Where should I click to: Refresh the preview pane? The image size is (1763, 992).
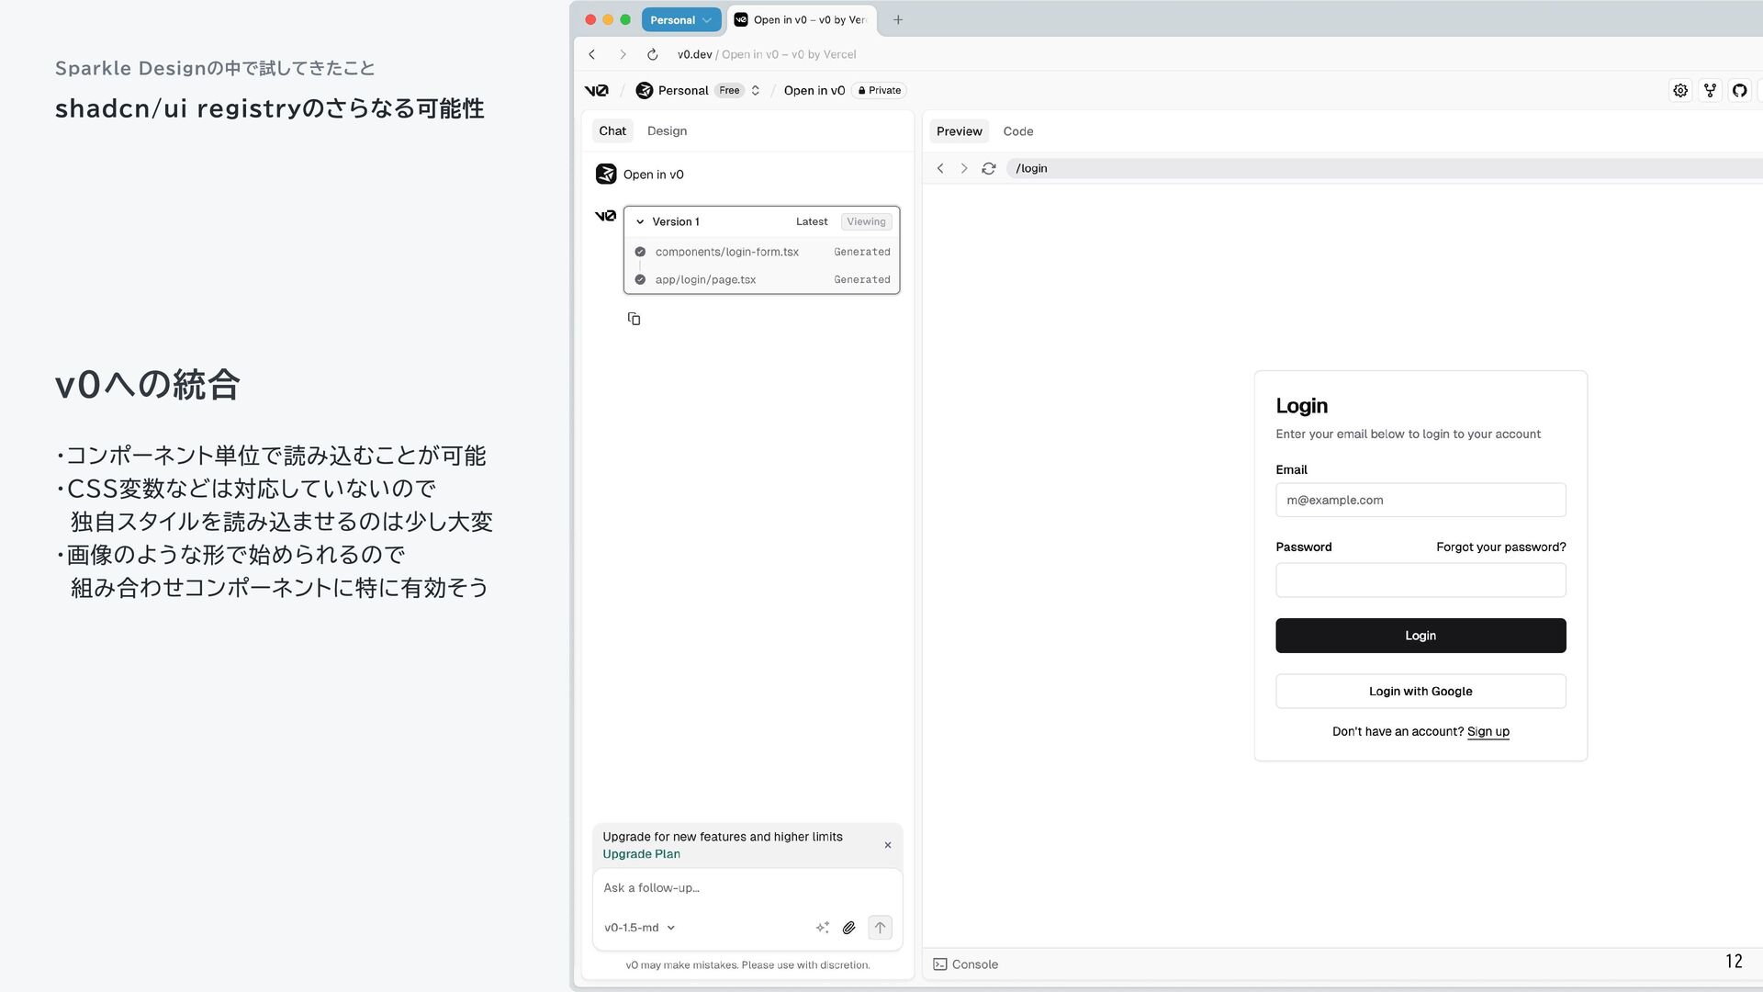point(989,168)
